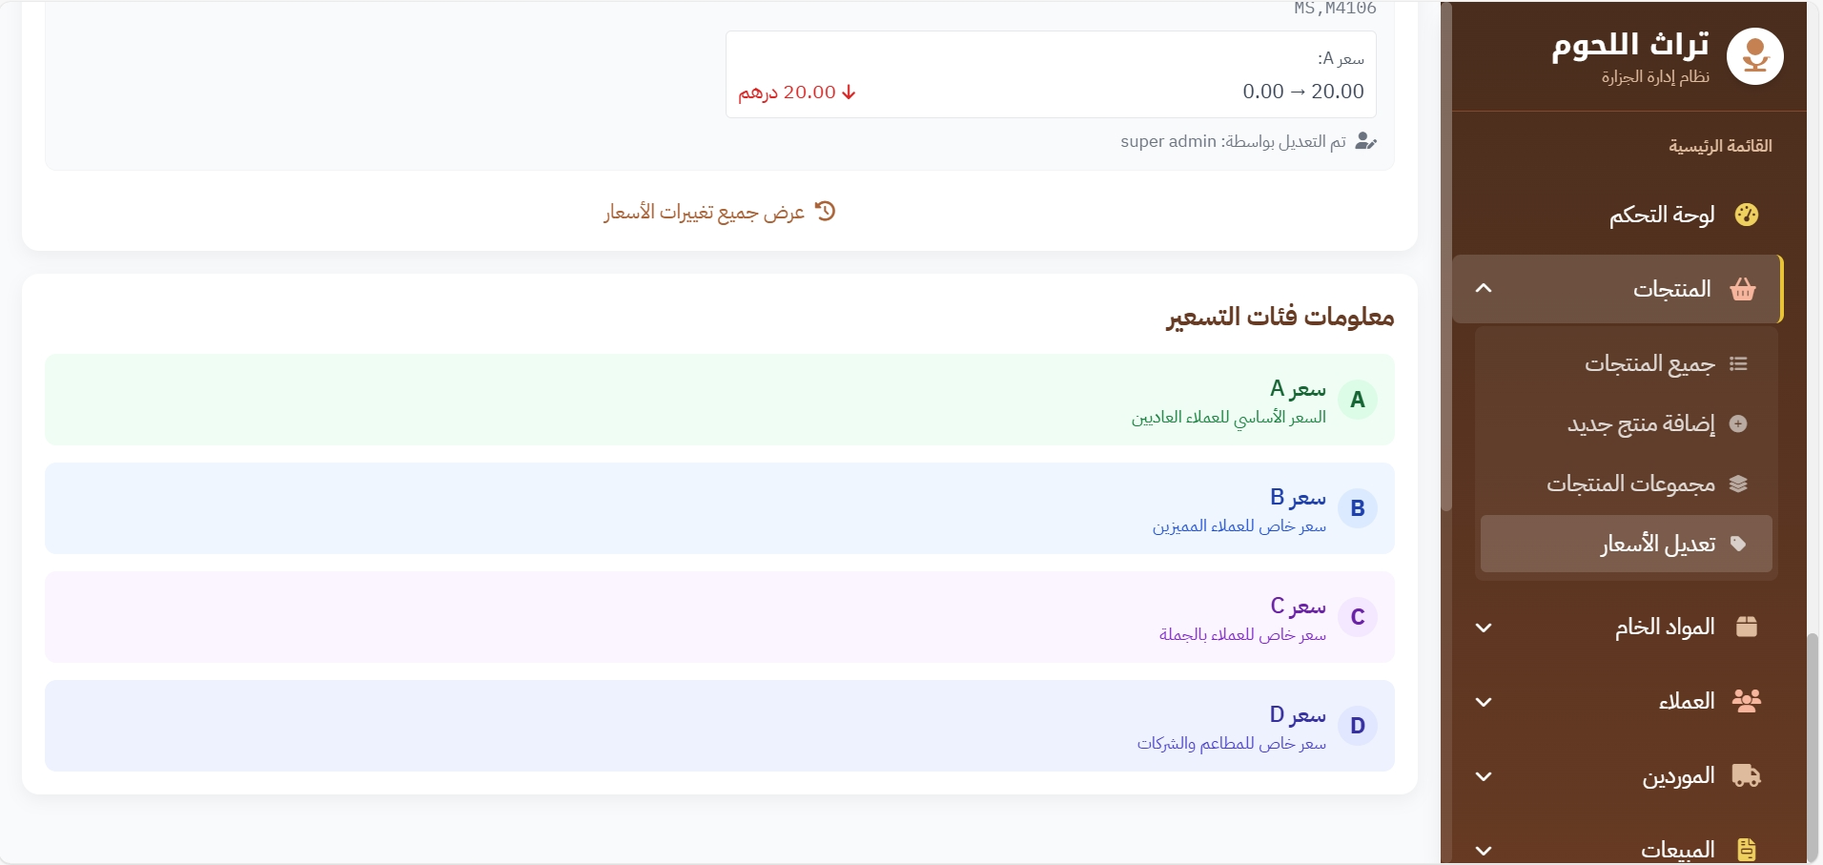Screen dimensions: 1823x865
Task: Click the butcher shop logo avatar
Action: pos(1754,56)
